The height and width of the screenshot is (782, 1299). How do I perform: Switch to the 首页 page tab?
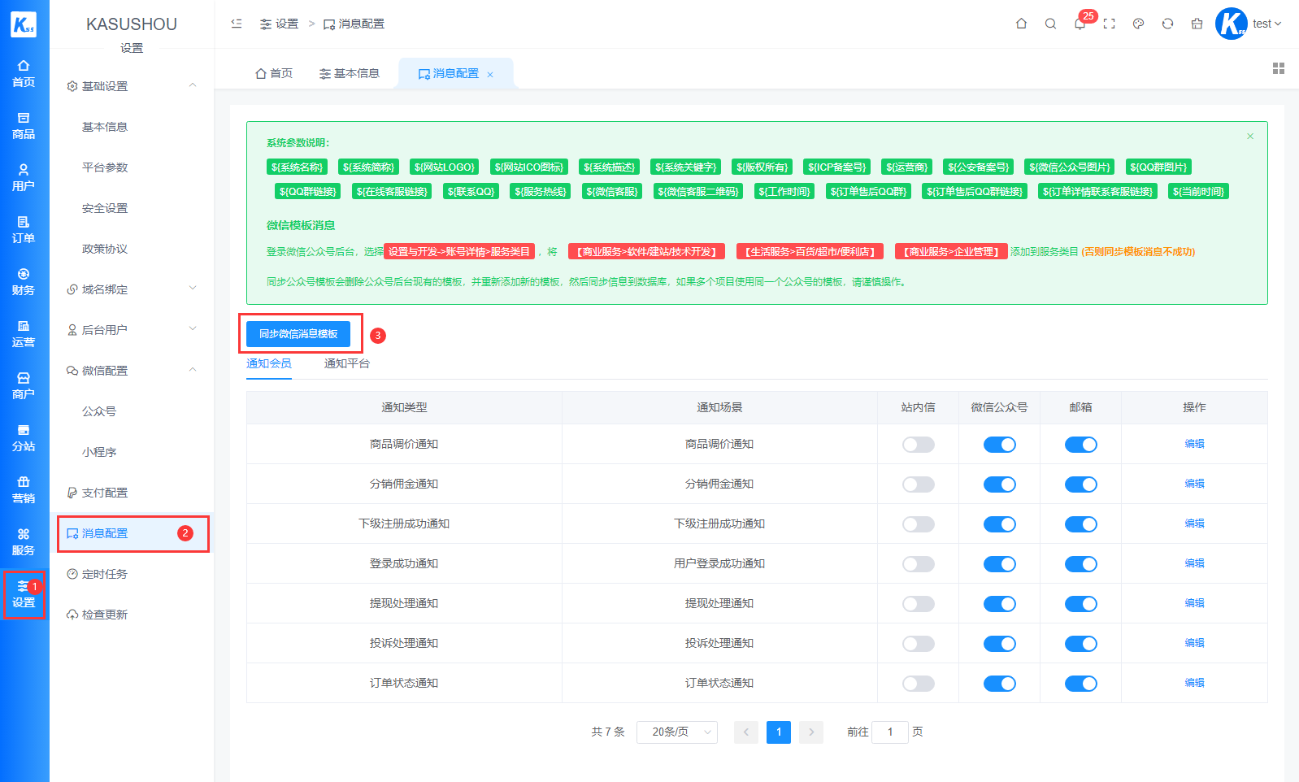[274, 73]
